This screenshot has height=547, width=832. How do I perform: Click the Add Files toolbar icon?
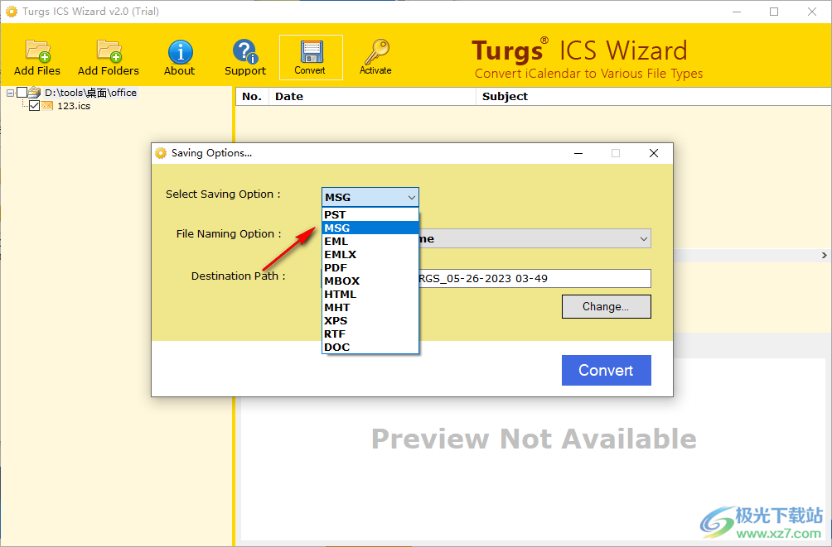[37, 50]
